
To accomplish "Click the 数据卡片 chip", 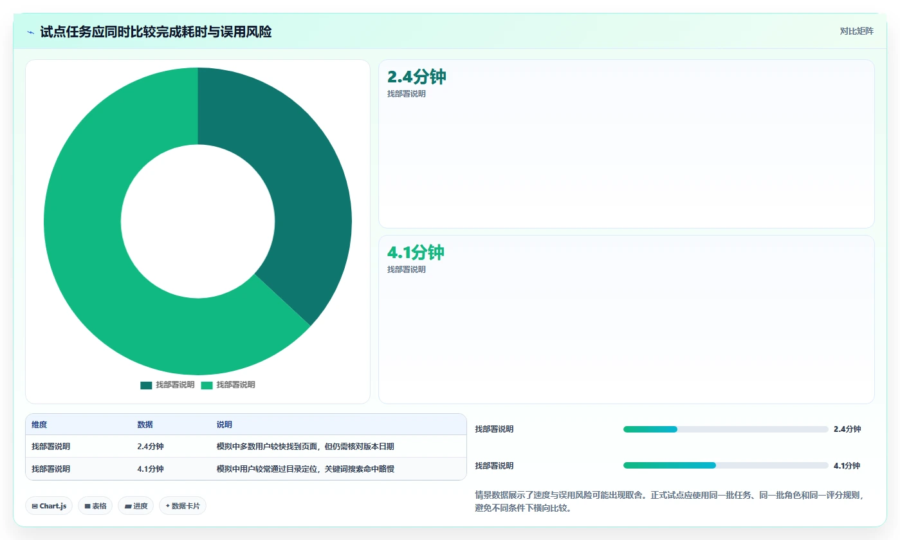I will tap(183, 506).
